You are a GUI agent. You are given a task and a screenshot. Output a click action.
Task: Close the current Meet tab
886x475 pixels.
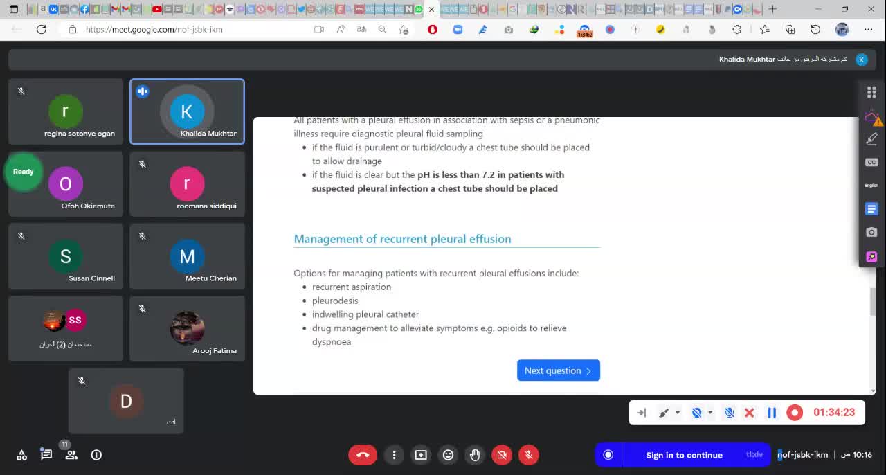(432, 10)
